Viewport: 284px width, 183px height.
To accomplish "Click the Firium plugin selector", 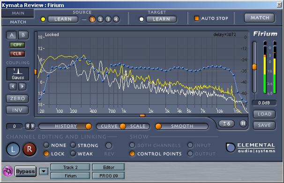I will [70, 176].
